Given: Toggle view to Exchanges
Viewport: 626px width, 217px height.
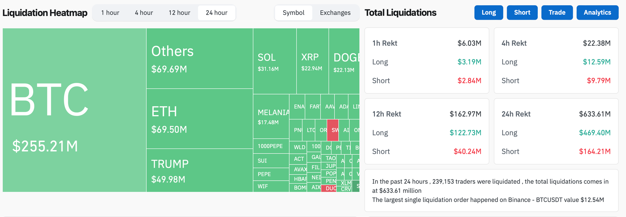Looking at the screenshot, I should (335, 13).
